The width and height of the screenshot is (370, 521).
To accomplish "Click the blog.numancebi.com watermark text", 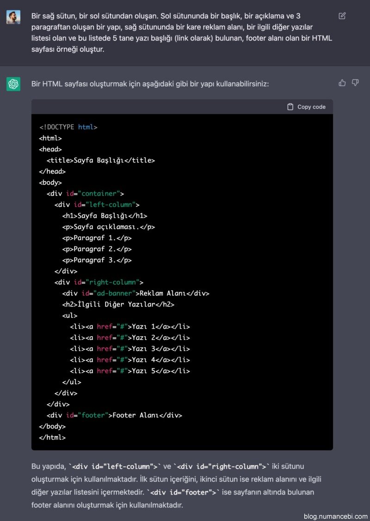I will coord(335,516).
